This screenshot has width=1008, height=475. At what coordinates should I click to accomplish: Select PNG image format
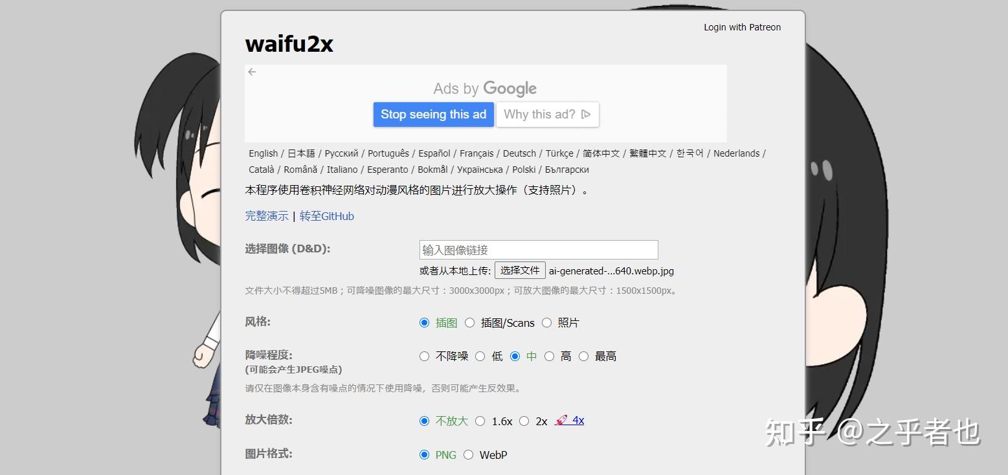(x=425, y=454)
